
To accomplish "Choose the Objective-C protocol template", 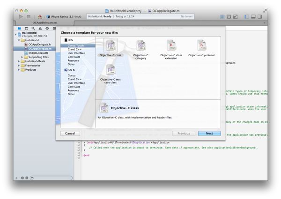I will tap(201, 48).
